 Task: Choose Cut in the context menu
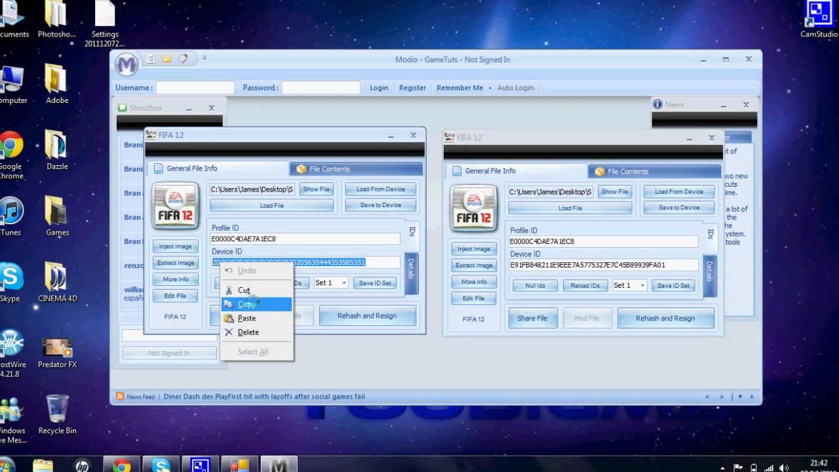(x=256, y=290)
